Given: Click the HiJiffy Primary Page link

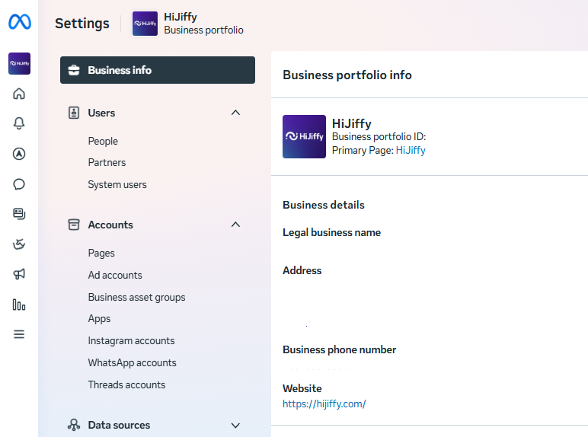Looking at the screenshot, I should pyautogui.click(x=411, y=151).
